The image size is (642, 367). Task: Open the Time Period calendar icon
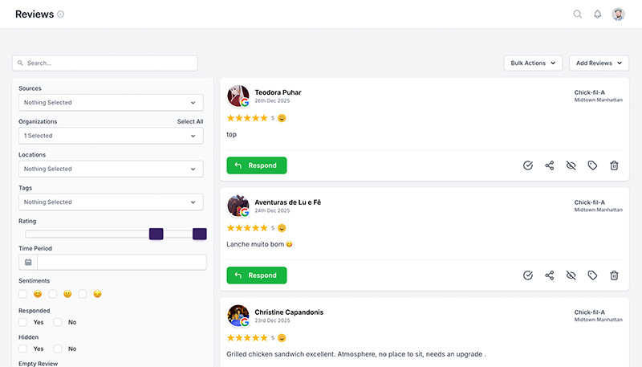28,262
